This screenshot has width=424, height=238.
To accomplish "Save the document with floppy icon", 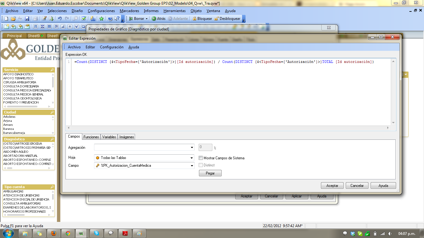I will [x=27, y=19].
